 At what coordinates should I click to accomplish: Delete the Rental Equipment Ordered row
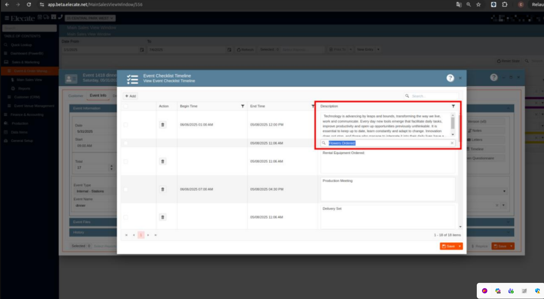click(x=162, y=161)
